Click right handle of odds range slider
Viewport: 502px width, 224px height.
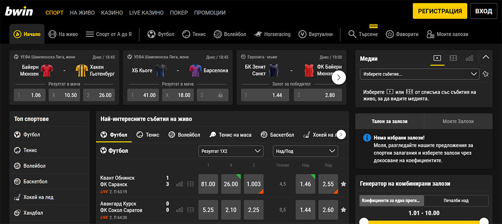coord(484,222)
